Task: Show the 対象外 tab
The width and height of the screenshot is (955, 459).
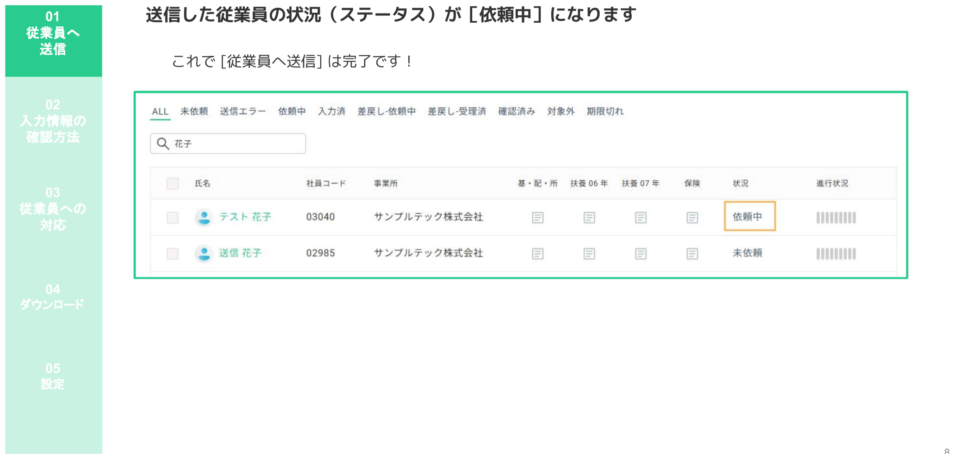Action: [x=561, y=111]
